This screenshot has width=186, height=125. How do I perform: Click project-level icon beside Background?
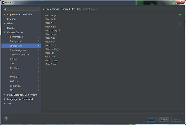coord(38,41)
